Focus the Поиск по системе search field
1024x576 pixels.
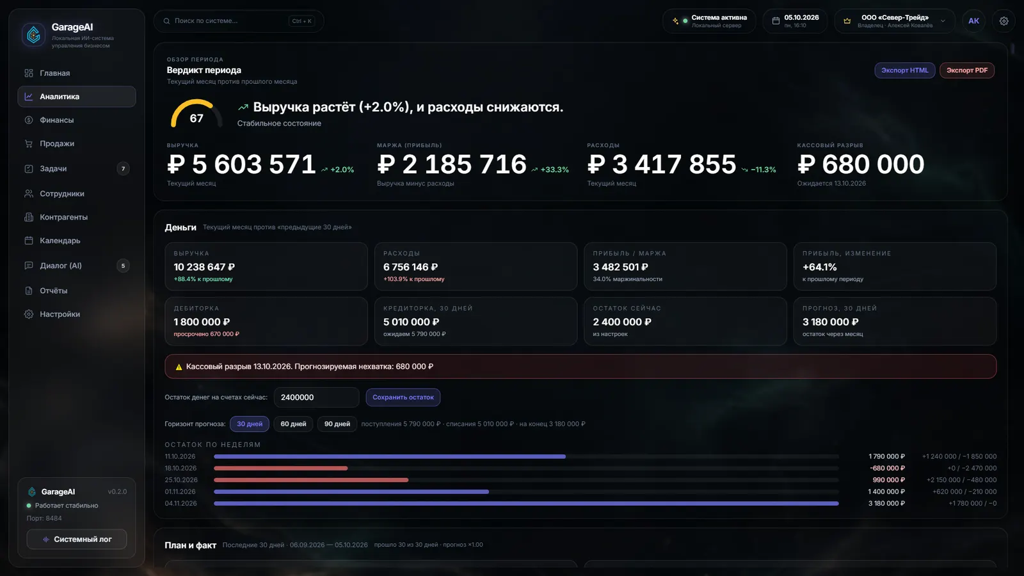coord(239,21)
